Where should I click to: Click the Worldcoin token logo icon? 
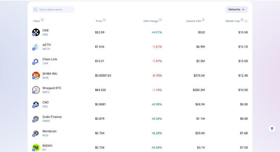coord(36,133)
